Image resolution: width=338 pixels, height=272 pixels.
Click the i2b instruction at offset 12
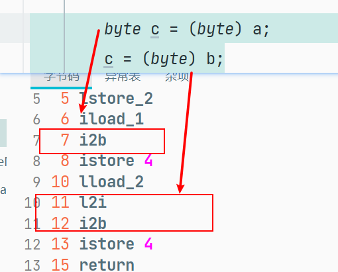click(x=93, y=223)
